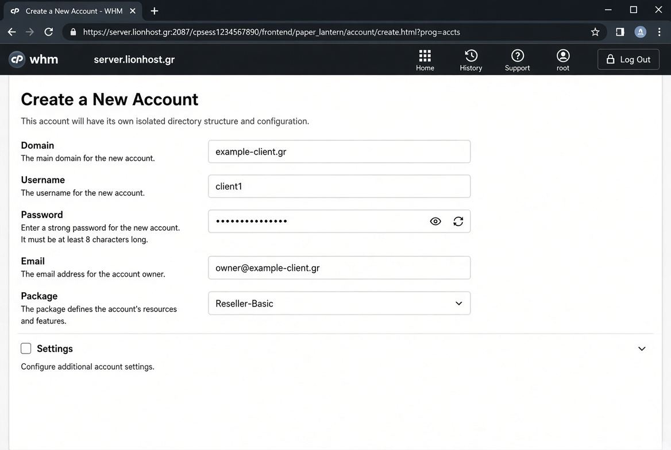This screenshot has width=671, height=450.
Task: Open a new browser tab with plus
Action: click(x=155, y=11)
